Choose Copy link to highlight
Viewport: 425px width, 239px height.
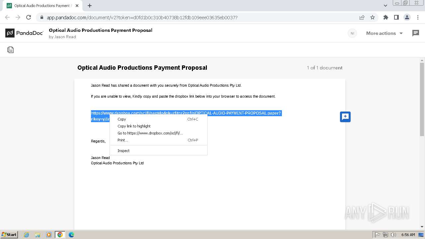pyautogui.click(x=158, y=126)
